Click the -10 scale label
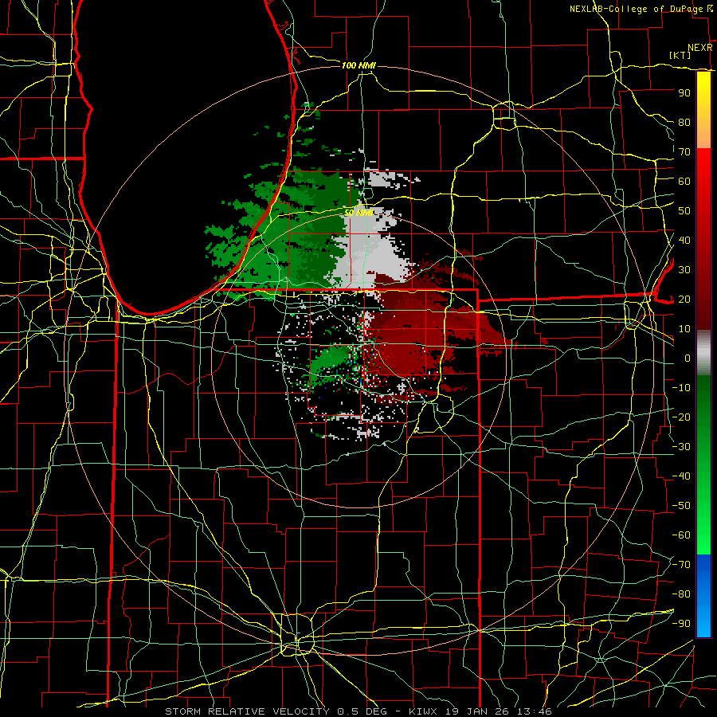 coord(681,388)
